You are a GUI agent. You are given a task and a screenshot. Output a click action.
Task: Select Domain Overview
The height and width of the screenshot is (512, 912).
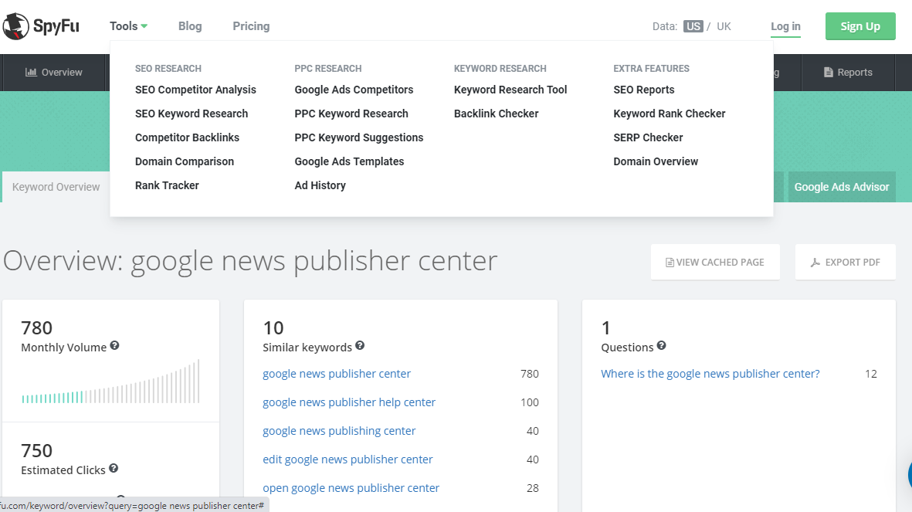click(x=656, y=161)
